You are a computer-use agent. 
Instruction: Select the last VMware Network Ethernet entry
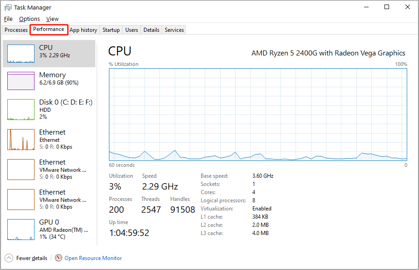click(49, 200)
